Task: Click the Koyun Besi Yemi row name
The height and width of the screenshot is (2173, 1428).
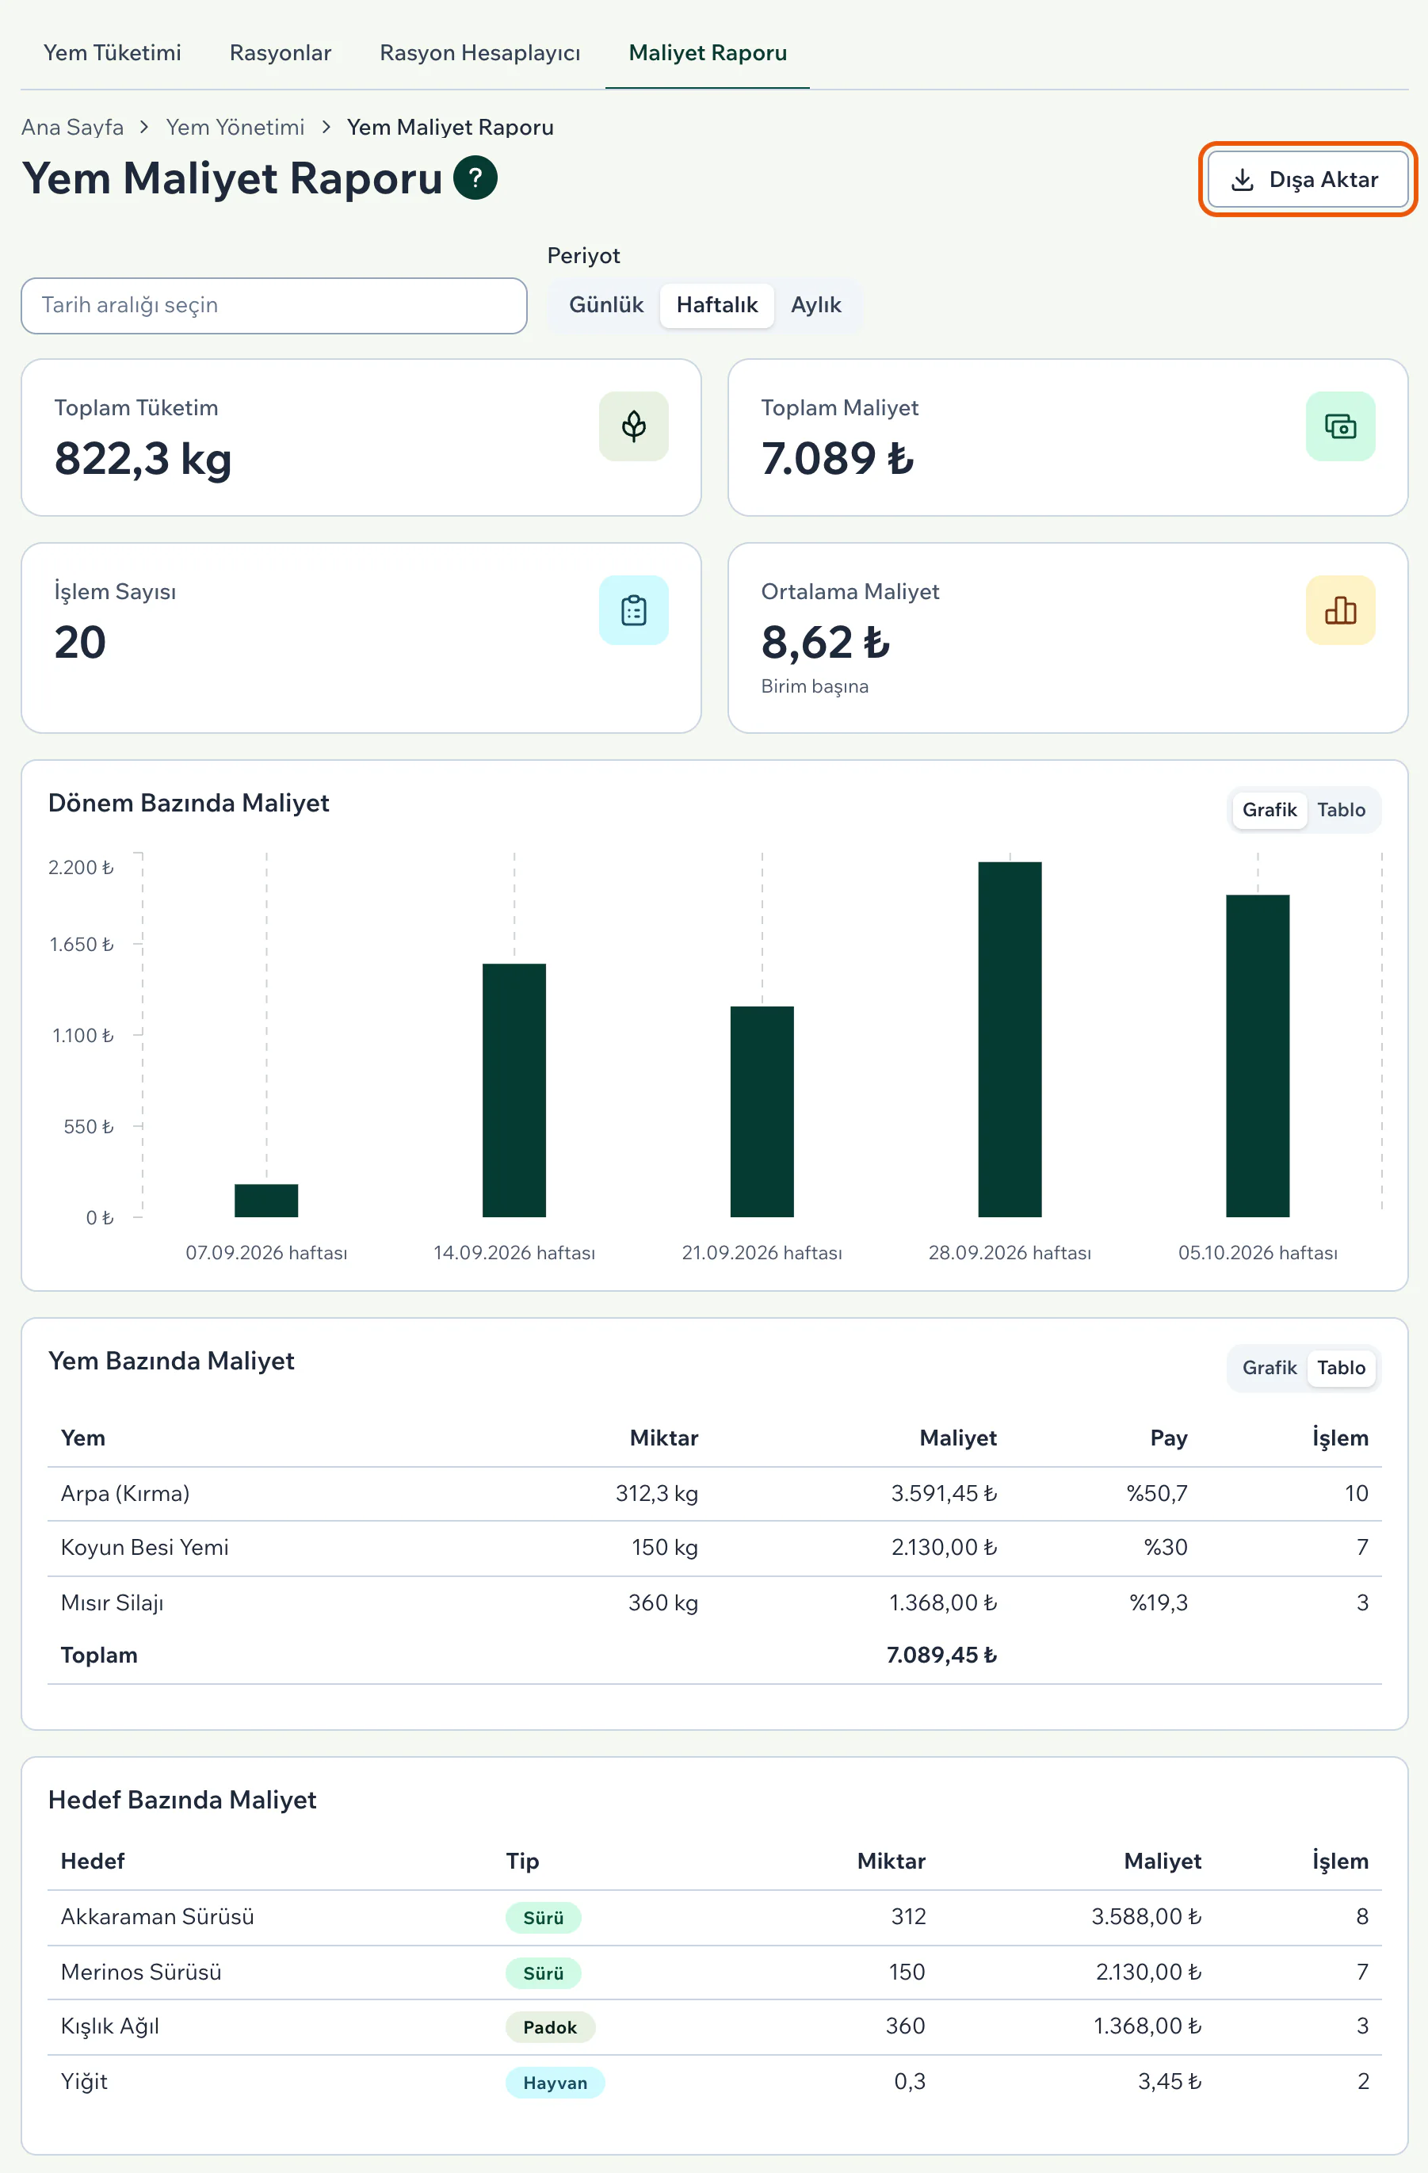Action: click(x=144, y=1548)
